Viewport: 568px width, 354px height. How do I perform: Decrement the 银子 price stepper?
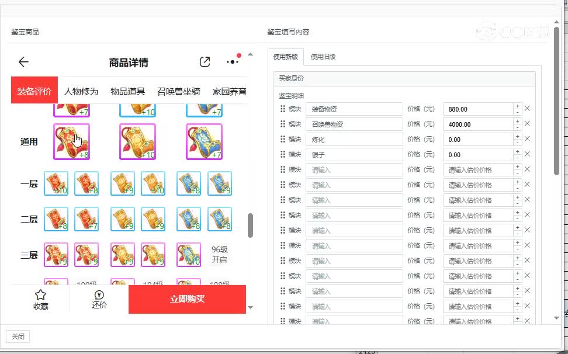517,158
